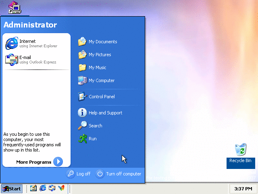Viewport: 258px width, 194px height.
Task: Select the desktop shortcut icon with computer
Action: (15, 7)
